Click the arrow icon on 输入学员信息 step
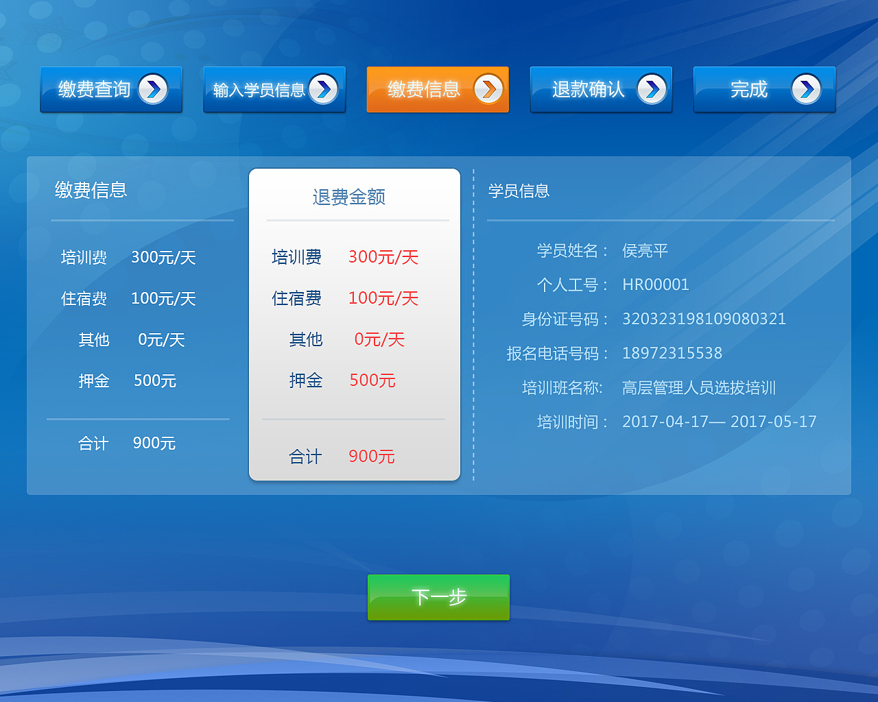 [322, 89]
